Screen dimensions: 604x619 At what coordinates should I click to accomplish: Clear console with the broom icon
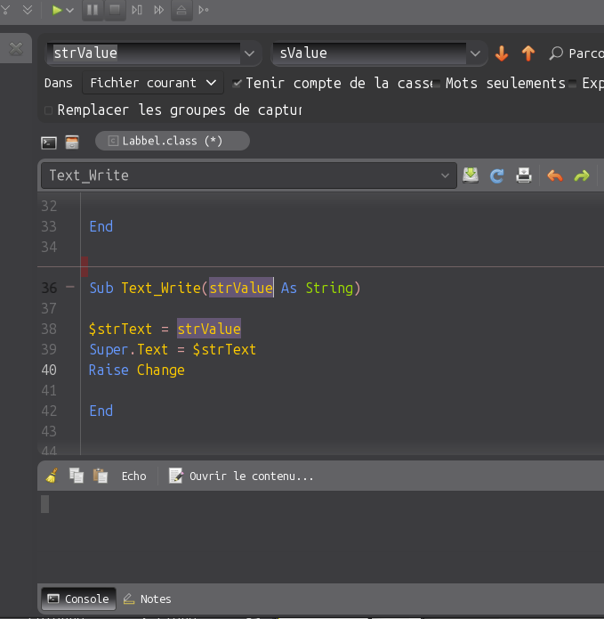click(52, 476)
